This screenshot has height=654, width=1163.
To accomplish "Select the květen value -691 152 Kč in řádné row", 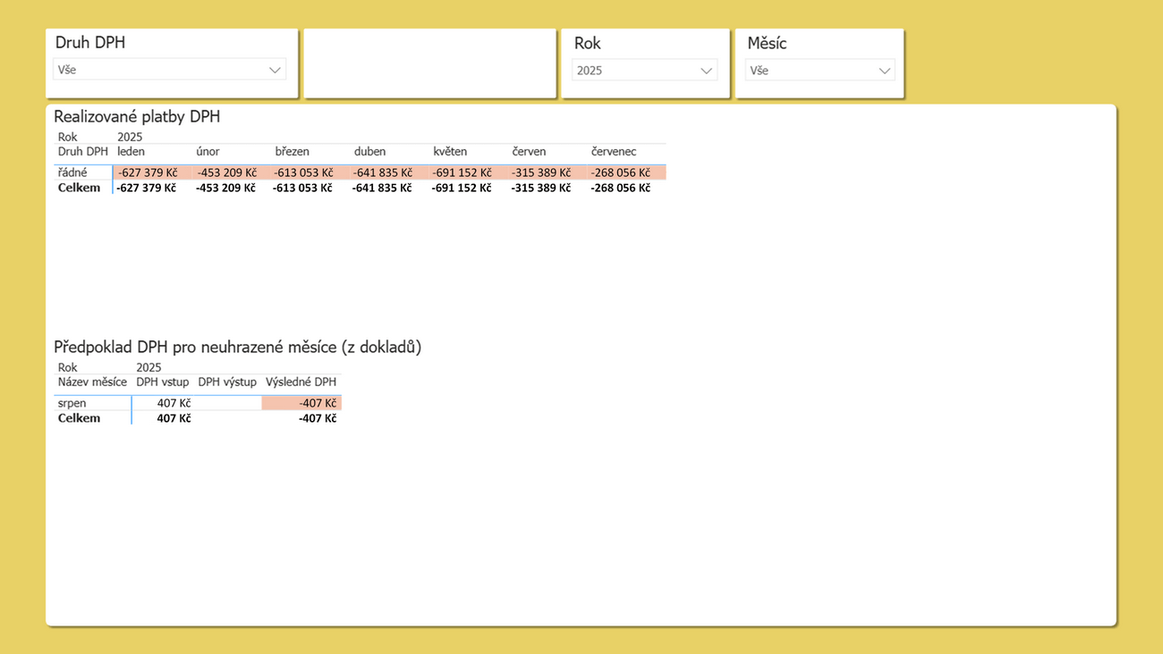I will click(x=462, y=172).
